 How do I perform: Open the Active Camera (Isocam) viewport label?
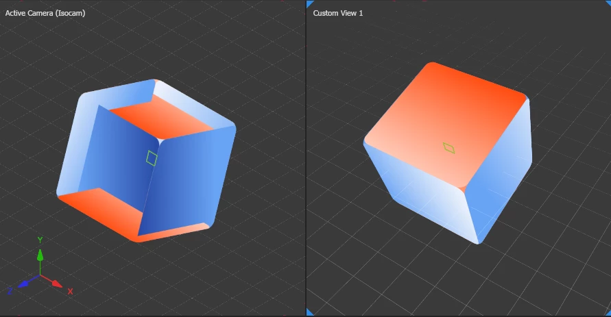tap(45, 13)
